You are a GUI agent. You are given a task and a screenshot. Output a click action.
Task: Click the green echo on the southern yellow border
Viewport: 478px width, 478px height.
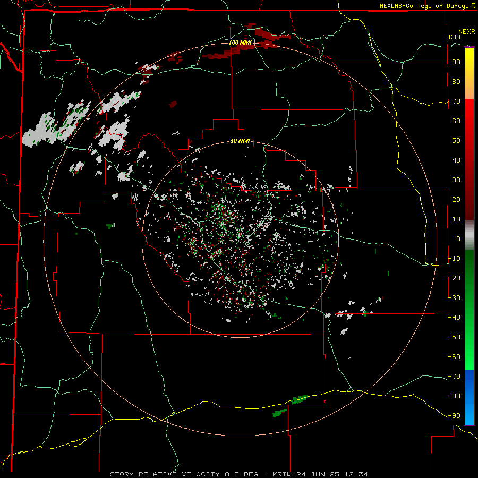pos(300,399)
